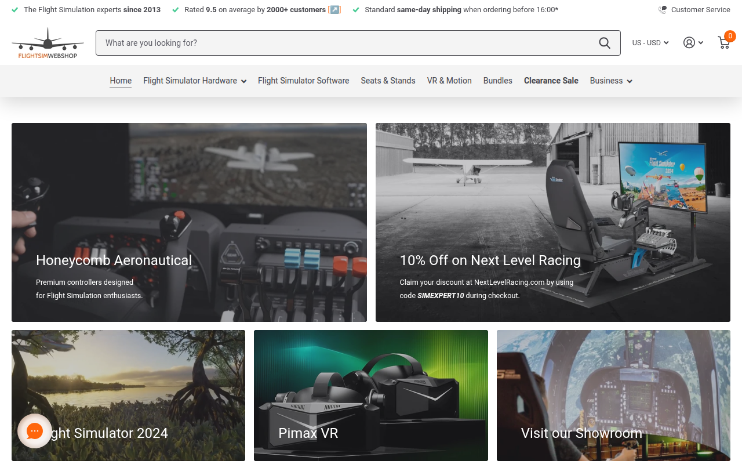Open the Visit our Showroom banner

[613, 396]
